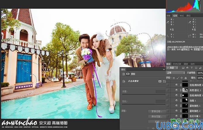Select the 色彩平衡 1 layer name
Screen dimensions: 203x130
(195, 116)
